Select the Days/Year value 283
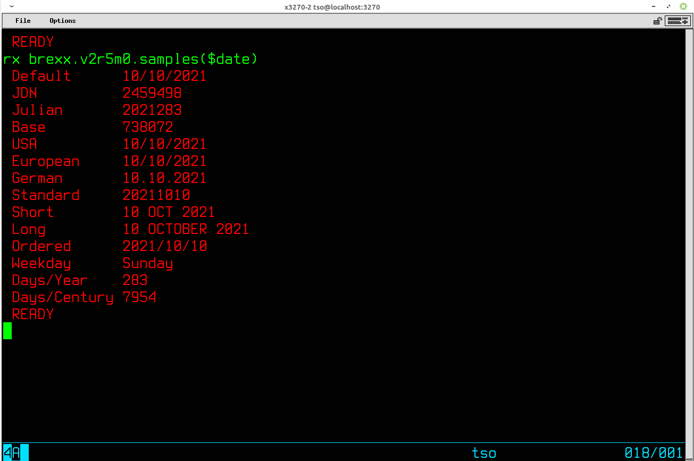The image size is (694, 461). tap(135, 280)
